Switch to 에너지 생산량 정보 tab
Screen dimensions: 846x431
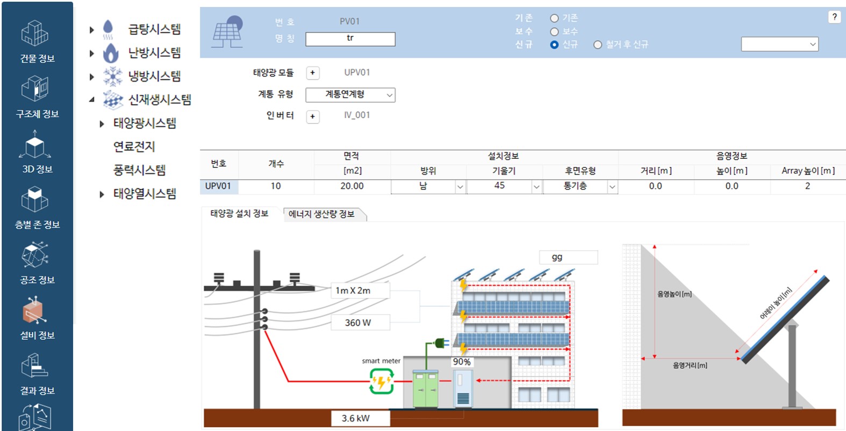point(322,214)
